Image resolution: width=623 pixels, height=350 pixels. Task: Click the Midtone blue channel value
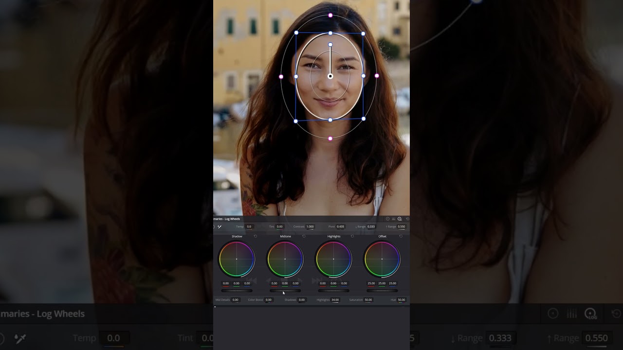coord(295,283)
